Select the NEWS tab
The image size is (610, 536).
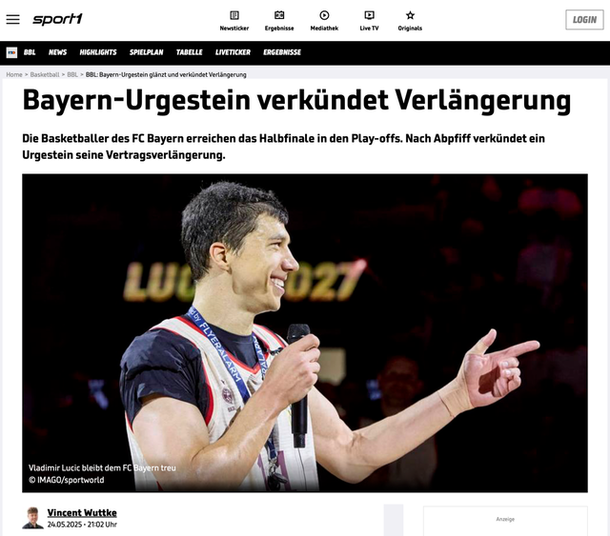click(x=58, y=52)
